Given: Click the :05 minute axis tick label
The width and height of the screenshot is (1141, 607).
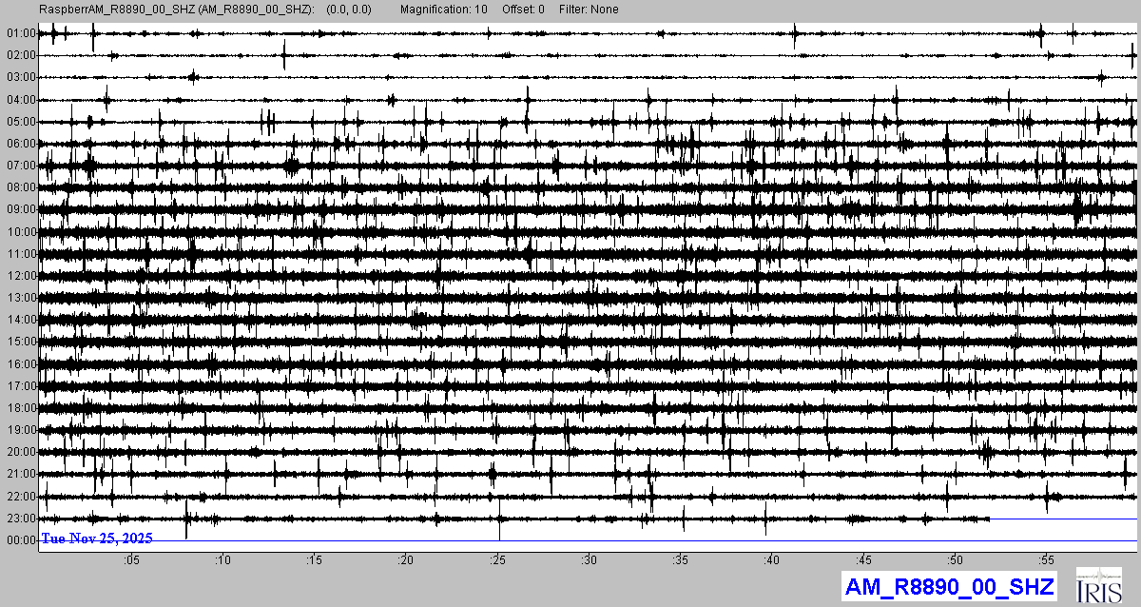Looking at the screenshot, I should coord(131,560).
